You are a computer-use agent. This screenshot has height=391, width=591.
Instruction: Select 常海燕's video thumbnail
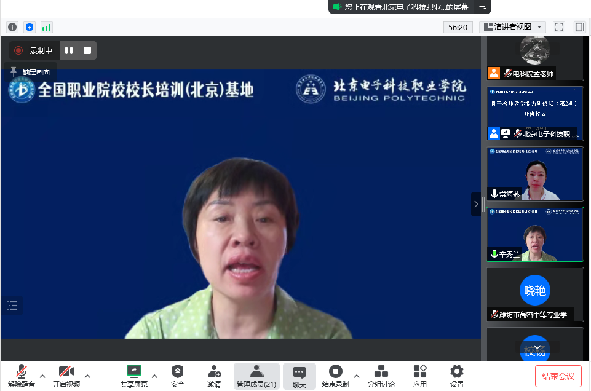535,173
